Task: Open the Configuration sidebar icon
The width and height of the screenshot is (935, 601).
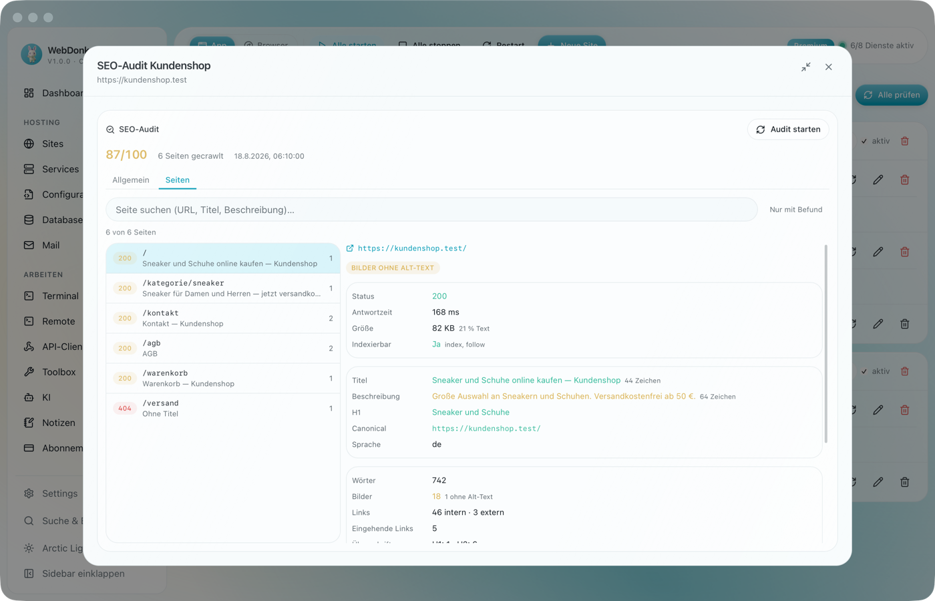Action: point(29,194)
